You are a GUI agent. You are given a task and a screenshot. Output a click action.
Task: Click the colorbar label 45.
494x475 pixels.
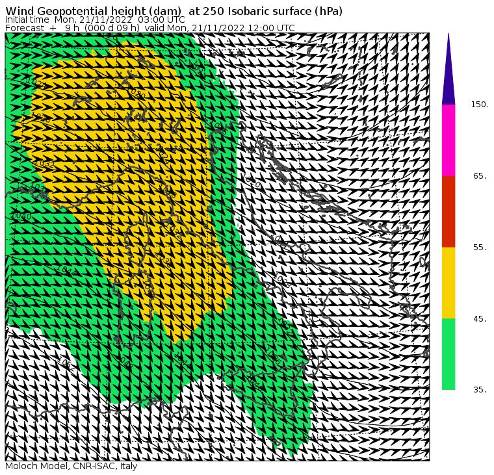tap(480, 319)
